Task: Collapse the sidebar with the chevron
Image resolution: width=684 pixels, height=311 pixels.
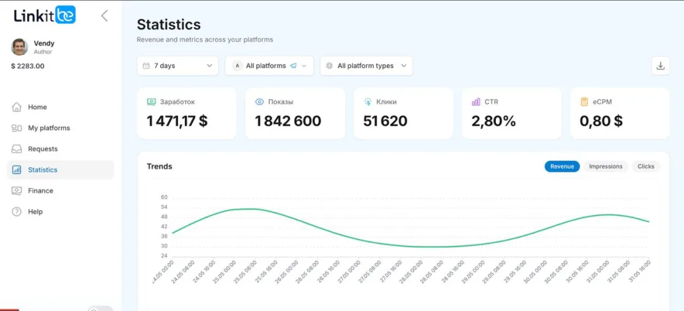Action: [104, 16]
